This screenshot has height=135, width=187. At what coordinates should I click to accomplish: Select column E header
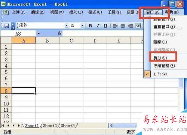pos(119,40)
